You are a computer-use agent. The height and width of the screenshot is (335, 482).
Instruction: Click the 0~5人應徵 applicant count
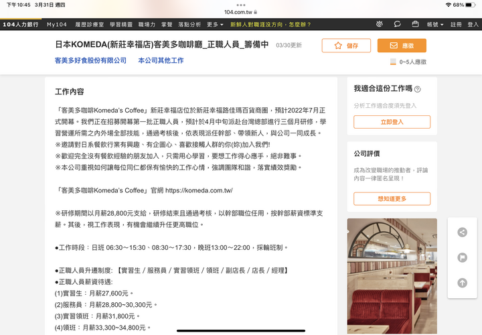[408, 62]
